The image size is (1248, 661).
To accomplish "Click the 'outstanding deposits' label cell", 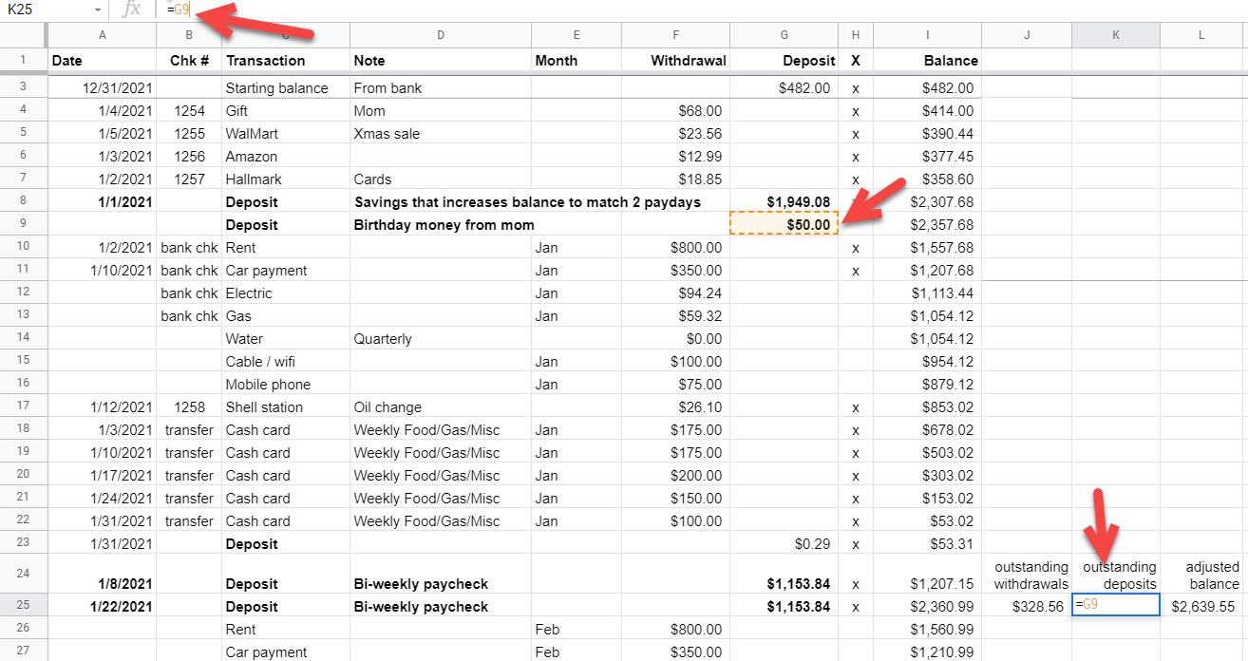I will point(1115,575).
